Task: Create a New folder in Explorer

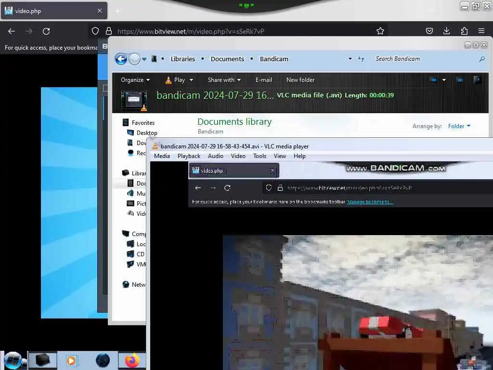Action: (x=300, y=80)
